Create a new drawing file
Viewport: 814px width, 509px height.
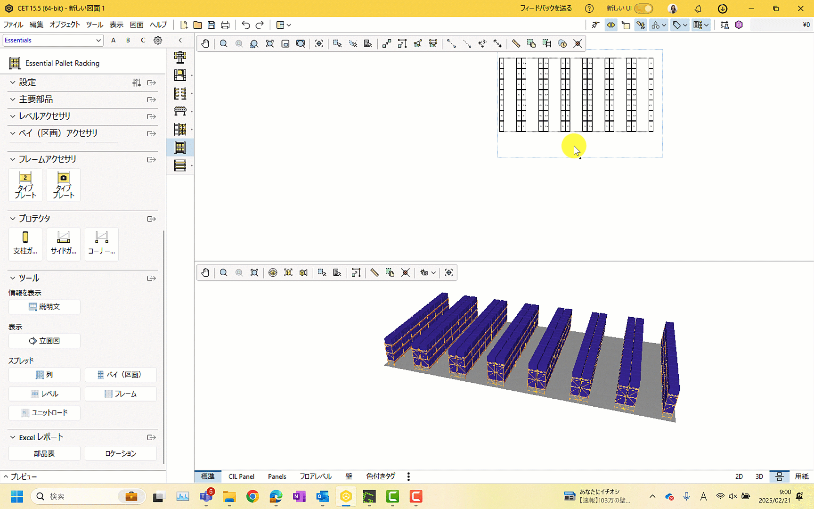pyautogui.click(x=184, y=25)
